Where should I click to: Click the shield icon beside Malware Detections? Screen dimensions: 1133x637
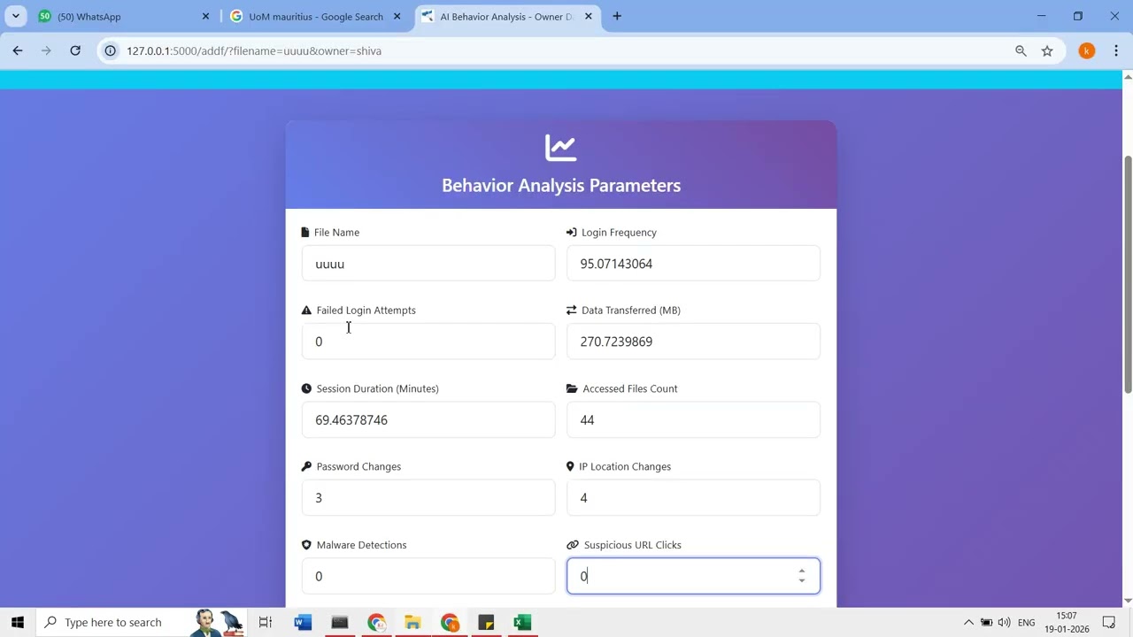coord(307,545)
